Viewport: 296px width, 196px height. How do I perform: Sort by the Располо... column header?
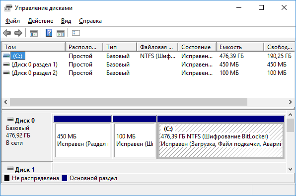pos(84,47)
